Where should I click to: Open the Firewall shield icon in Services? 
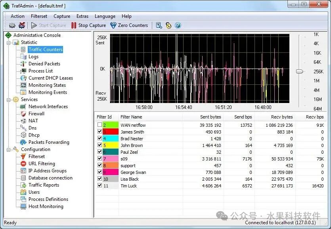(23, 114)
